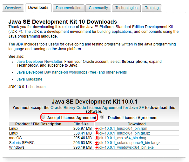Visit the Java Magazine link

[x=30, y=79]
